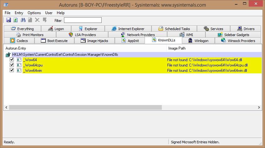
Task: Click the horizontal scrollbar right arrow
Action: click(x=259, y=108)
